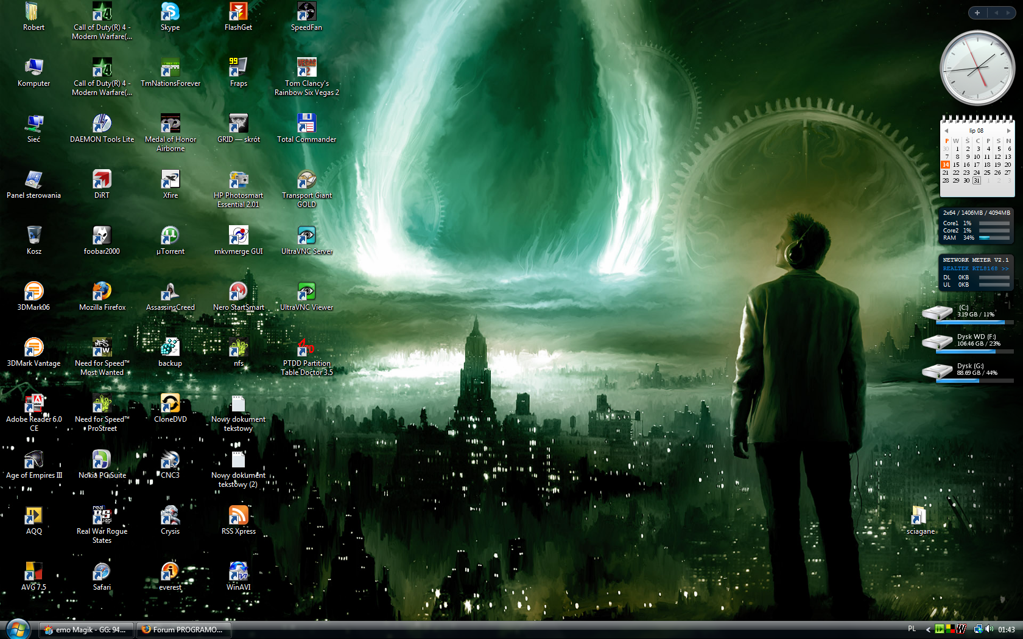Image resolution: width=1023 pixels, height=639 pixels.
Task: Go to previous month in calendar gadget
Action: [946, 131]
